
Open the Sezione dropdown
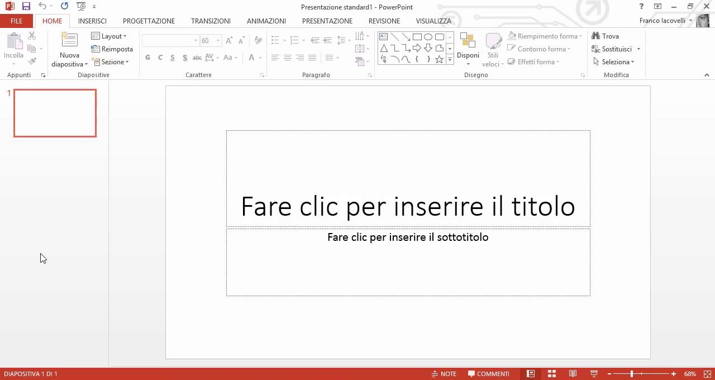tap(110, 62)
